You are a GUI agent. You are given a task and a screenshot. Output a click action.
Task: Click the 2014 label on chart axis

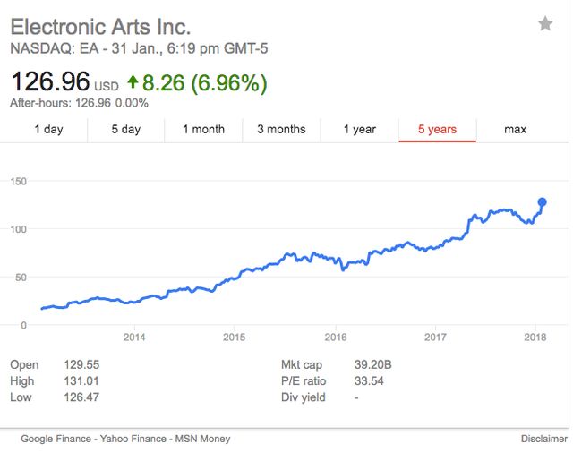(134, 338)
